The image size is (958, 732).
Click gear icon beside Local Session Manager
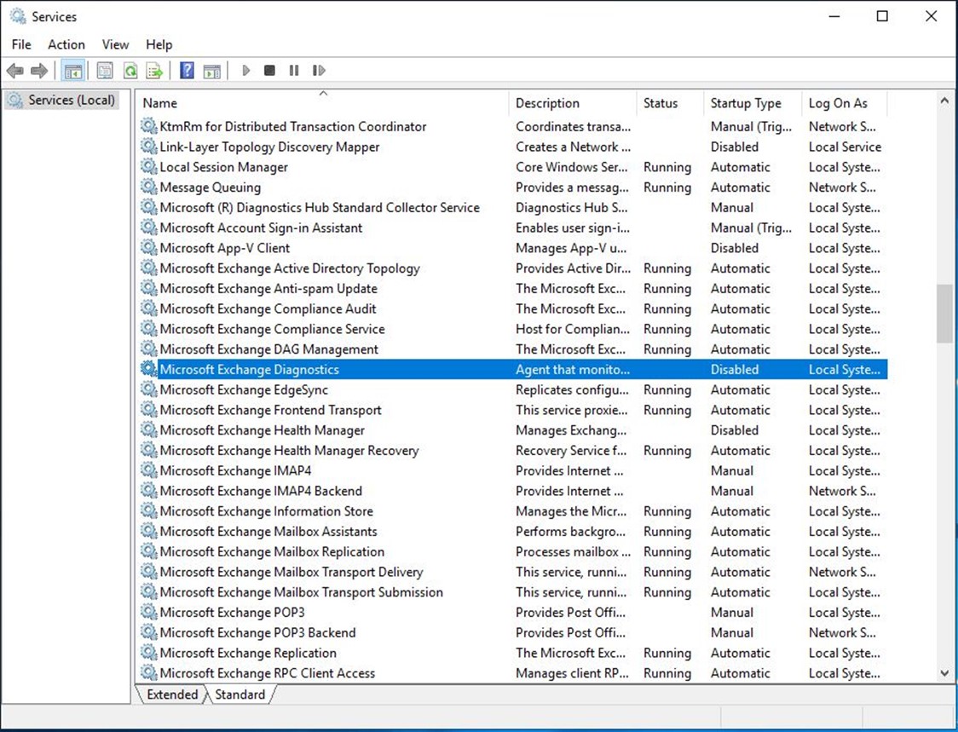point(148,166)
